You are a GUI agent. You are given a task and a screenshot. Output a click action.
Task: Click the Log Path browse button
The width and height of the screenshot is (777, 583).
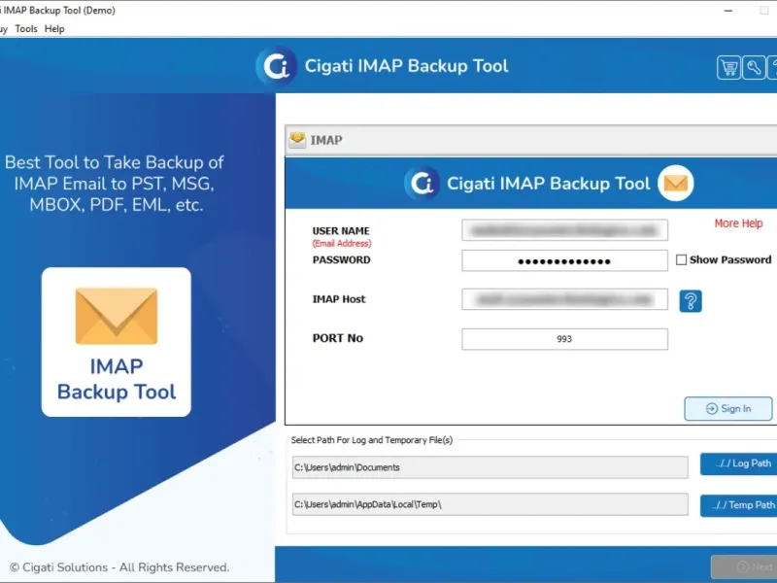coord(740,463)
